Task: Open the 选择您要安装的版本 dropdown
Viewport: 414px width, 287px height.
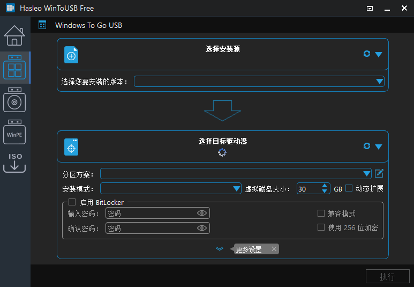Action: coord(380,82)
